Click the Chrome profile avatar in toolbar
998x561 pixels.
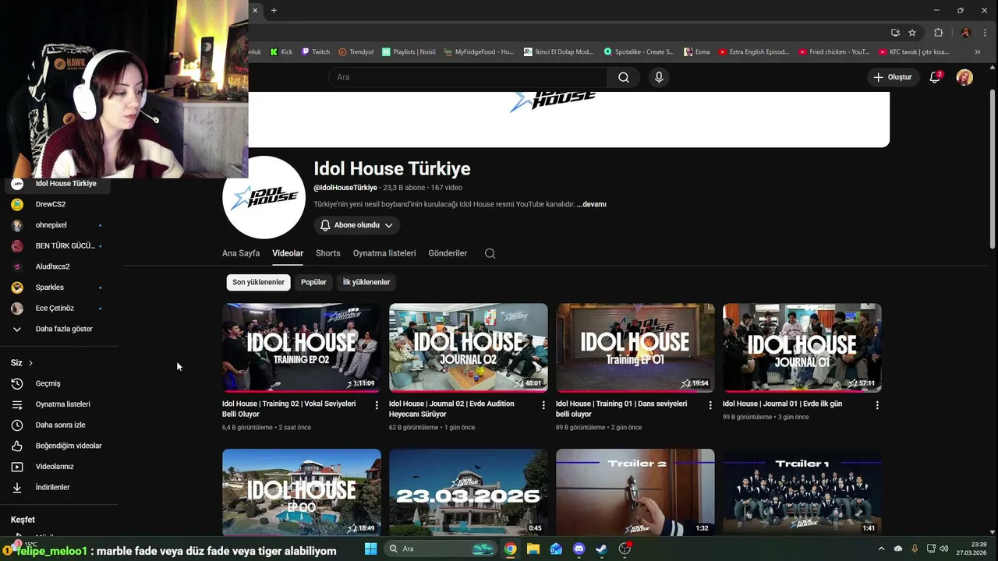pos(965,33)
